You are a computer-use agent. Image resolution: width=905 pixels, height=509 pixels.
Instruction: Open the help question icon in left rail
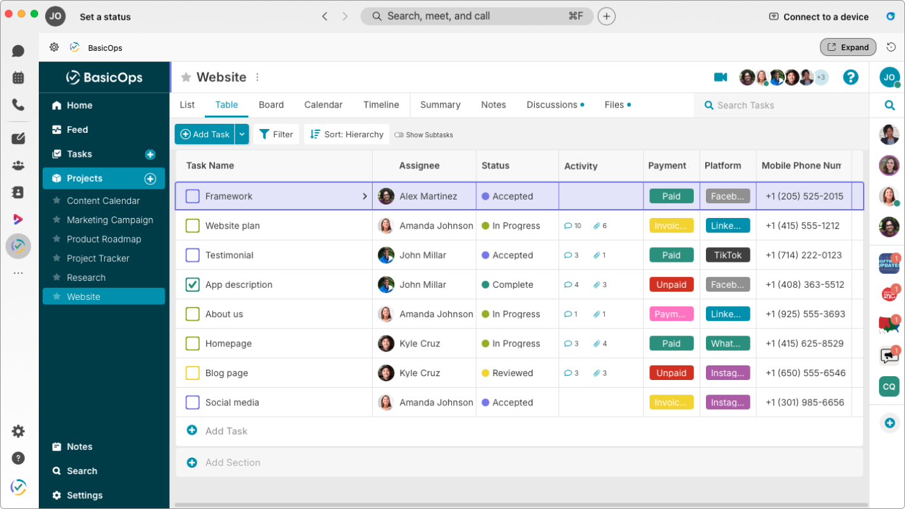[18, 458]
